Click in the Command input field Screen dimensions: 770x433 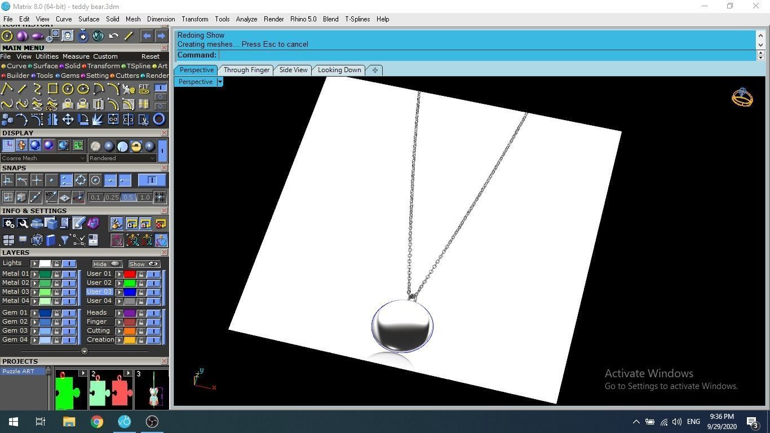[x=487, y=55]
